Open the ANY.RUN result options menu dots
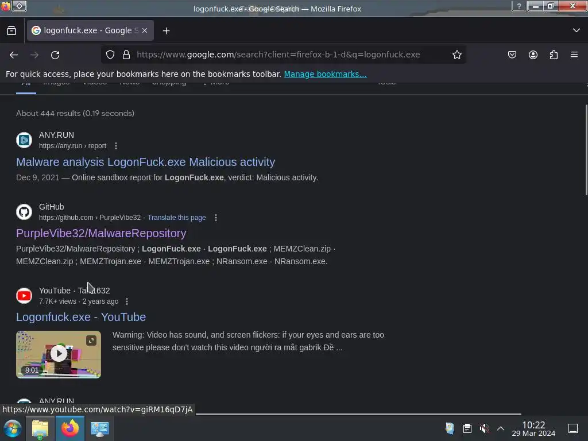 pos(116,146)
